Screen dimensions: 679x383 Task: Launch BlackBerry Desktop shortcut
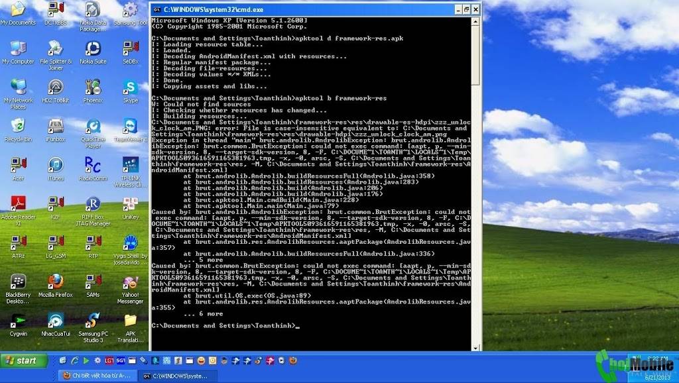tap(18, 289)
